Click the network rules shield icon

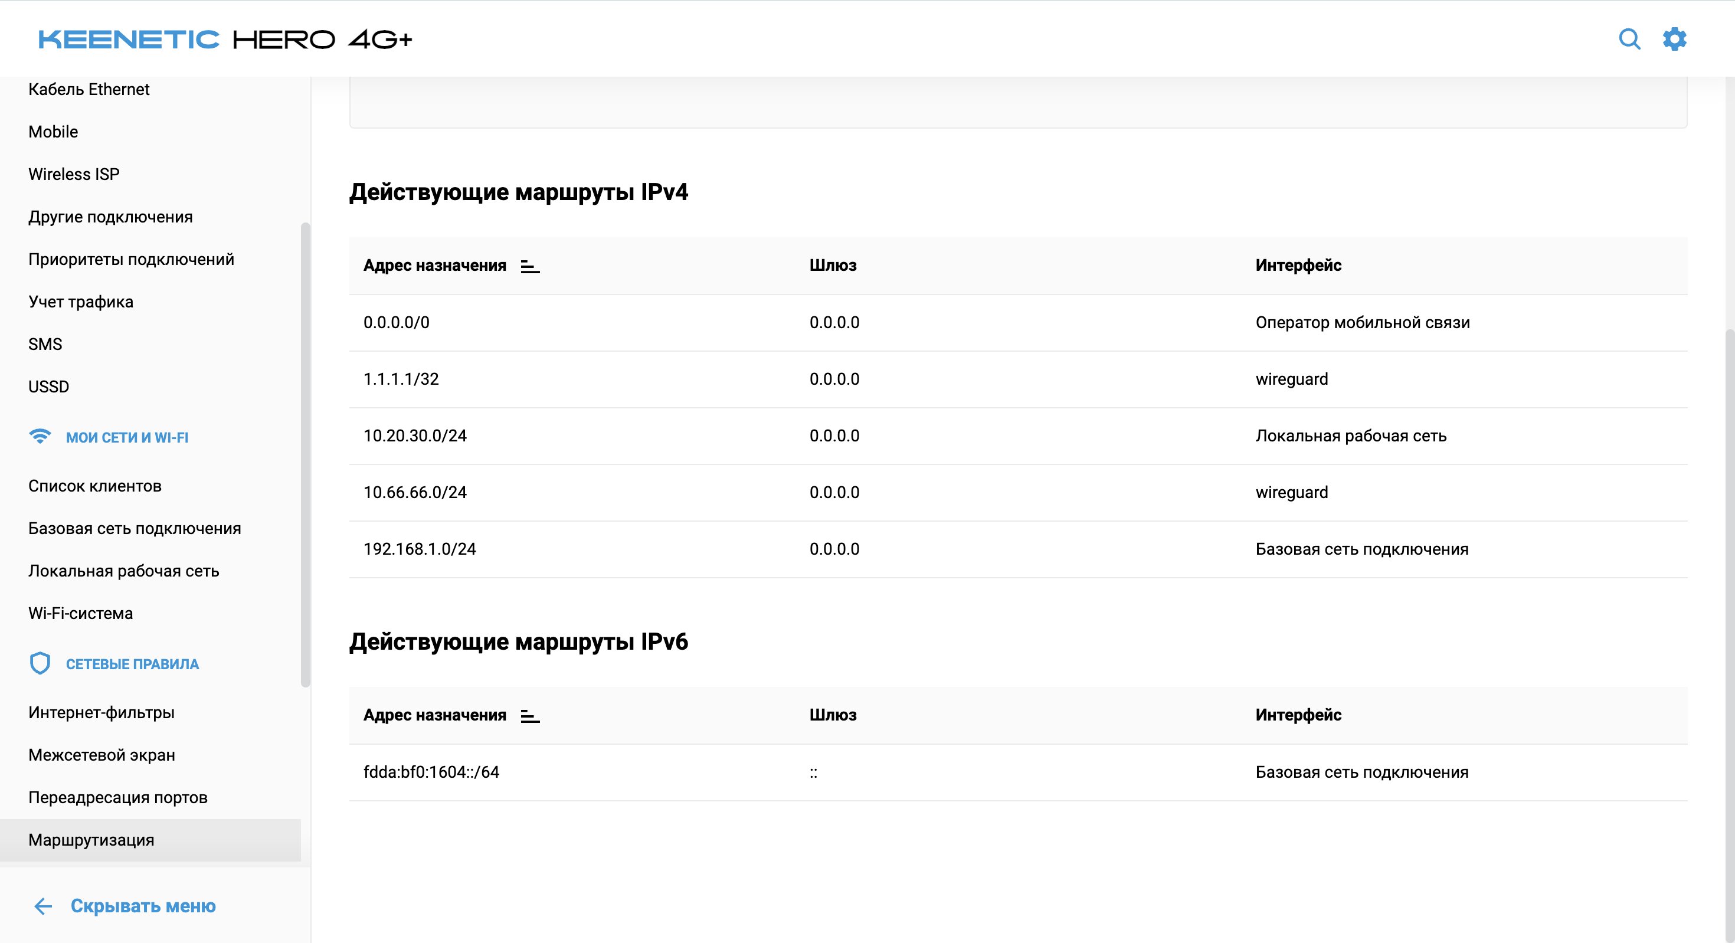click(40, 663)
